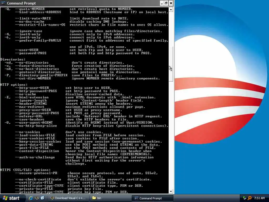Click the '--inet6-only' option text
Screen dimensions: 269x202
(27, 37)
